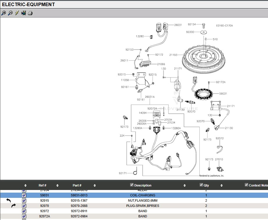Click the zoom in magnifier icon
Image resolution: width=268 pixels, height=220 pixels.
pos(3,13)
